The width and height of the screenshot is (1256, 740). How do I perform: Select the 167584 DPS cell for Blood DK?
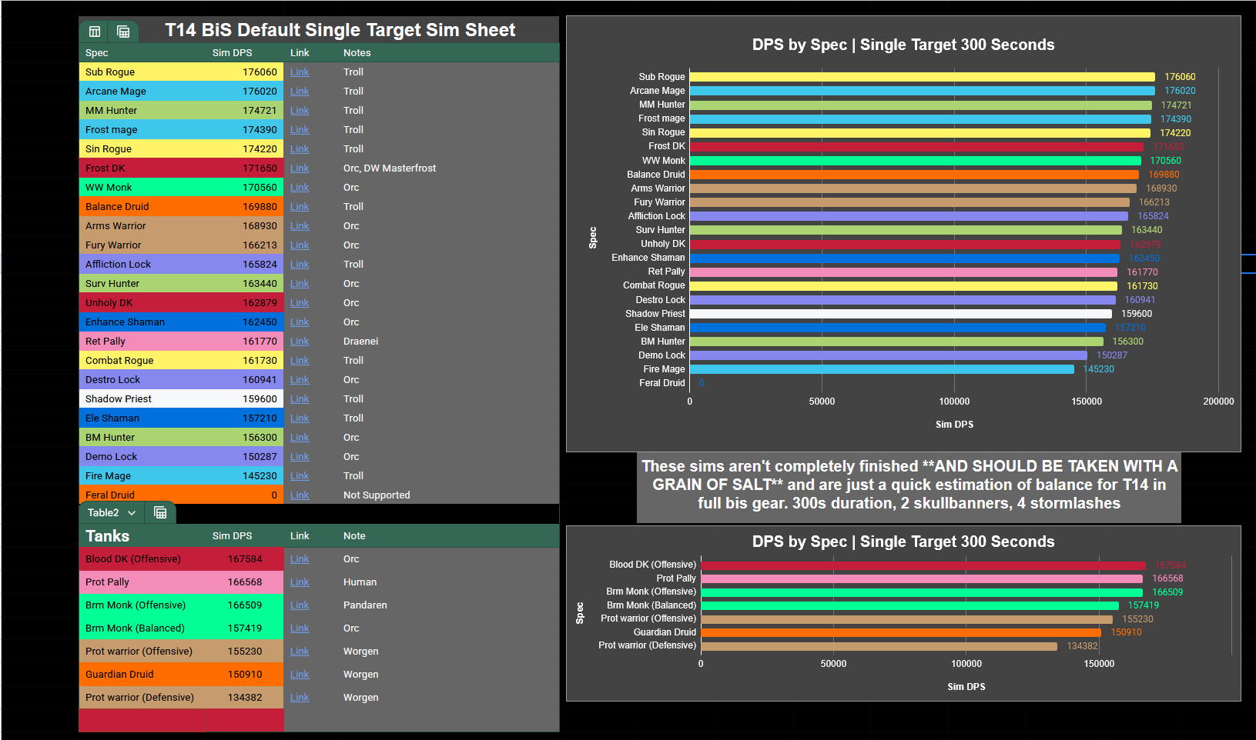244,559
